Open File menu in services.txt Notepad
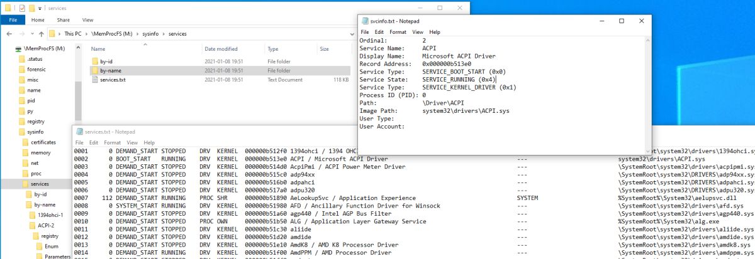This screenshot has height=259, width=755. click(80, 142)
